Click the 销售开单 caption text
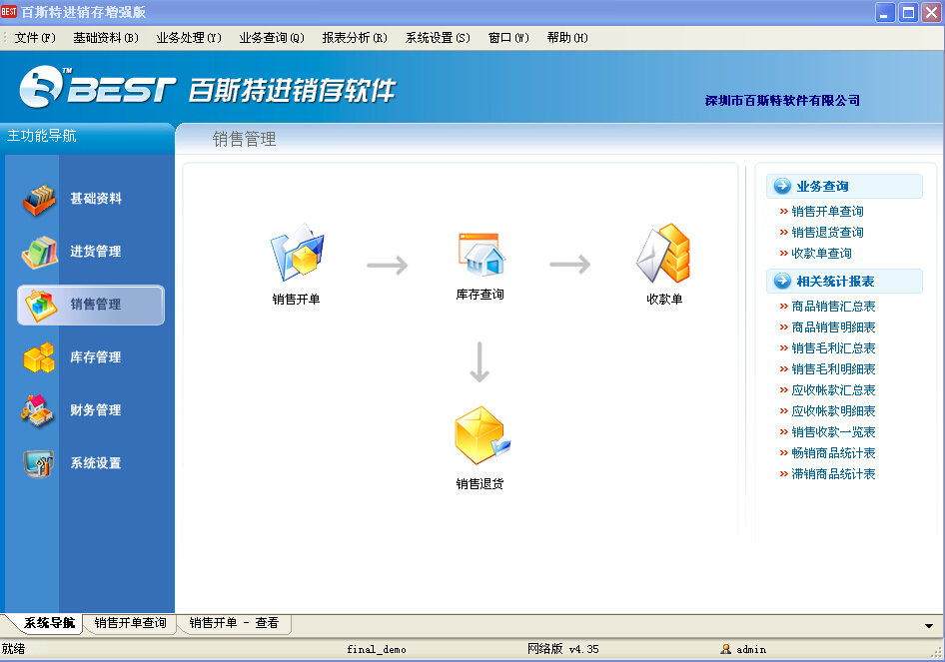This screenshot has width=945, height=662. (296, 300)
